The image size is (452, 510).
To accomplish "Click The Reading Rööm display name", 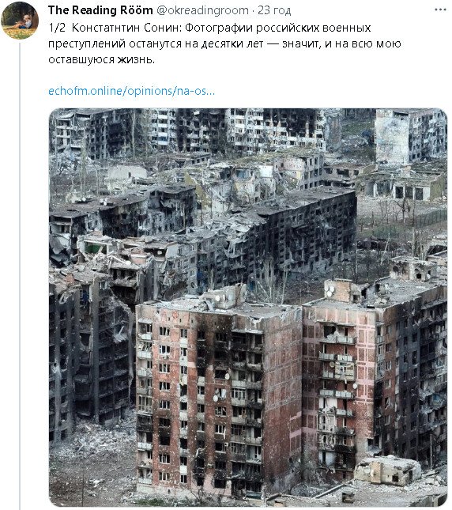I will coord(100,10).
